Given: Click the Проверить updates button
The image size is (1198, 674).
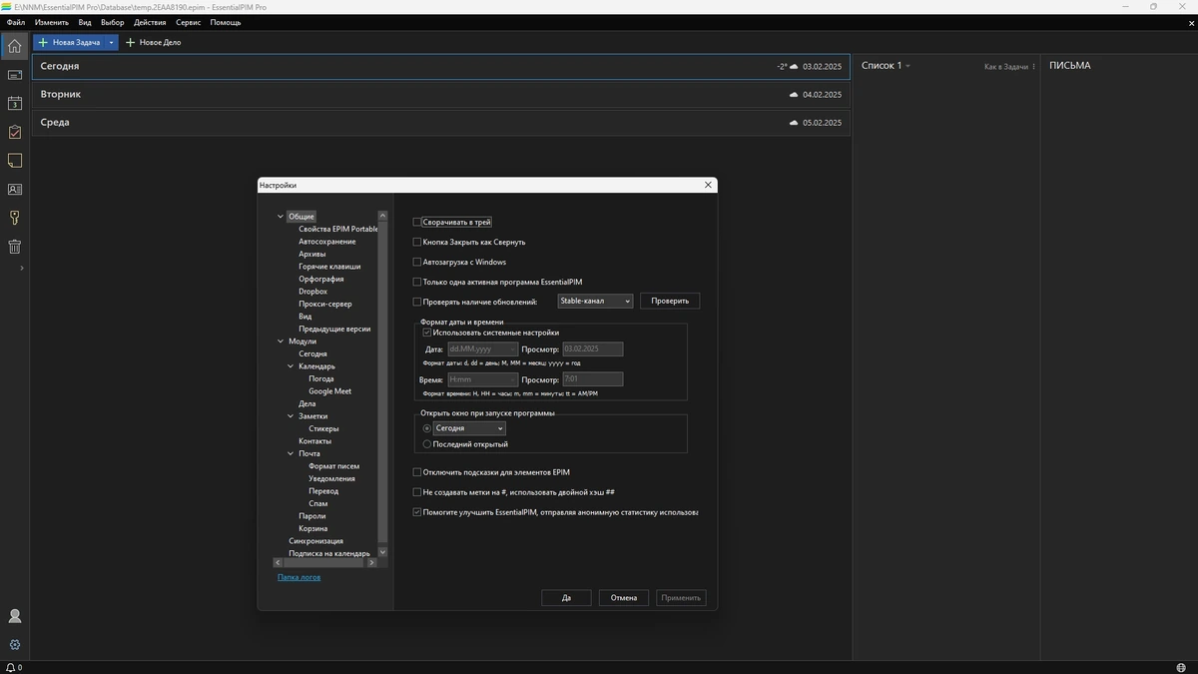Looking at the screenshot, I should 670,302.
